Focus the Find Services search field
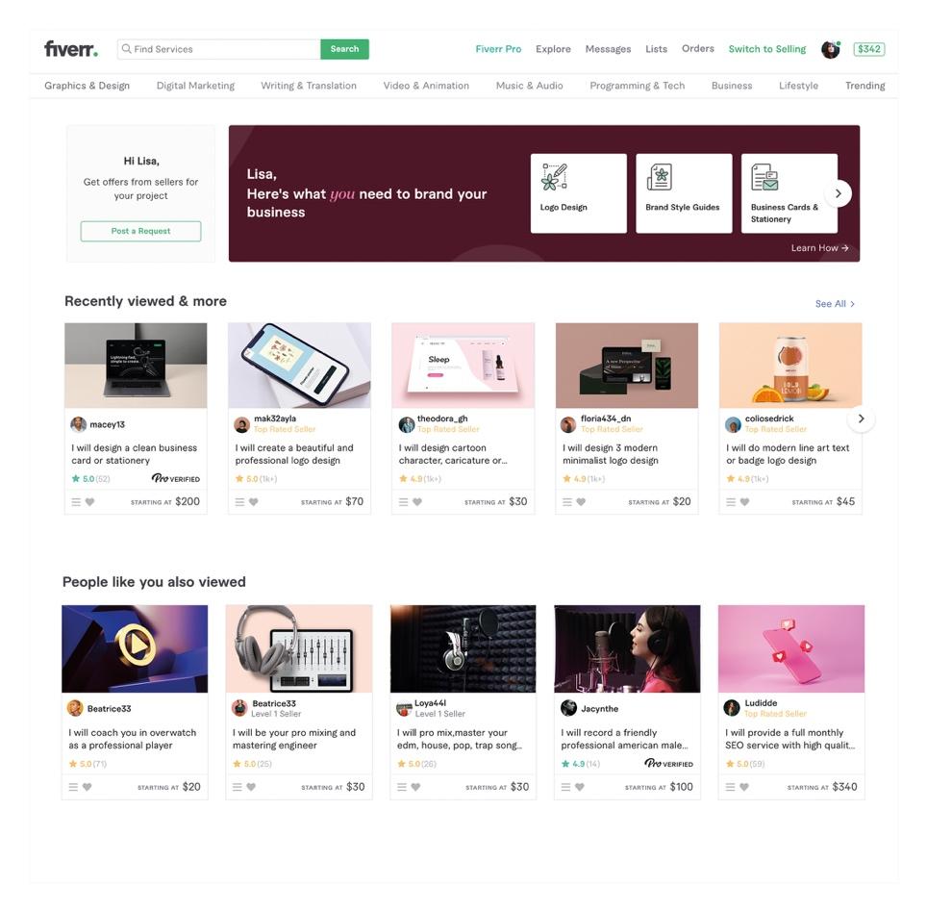Screen dimensions: 927x912 (219, 49)
